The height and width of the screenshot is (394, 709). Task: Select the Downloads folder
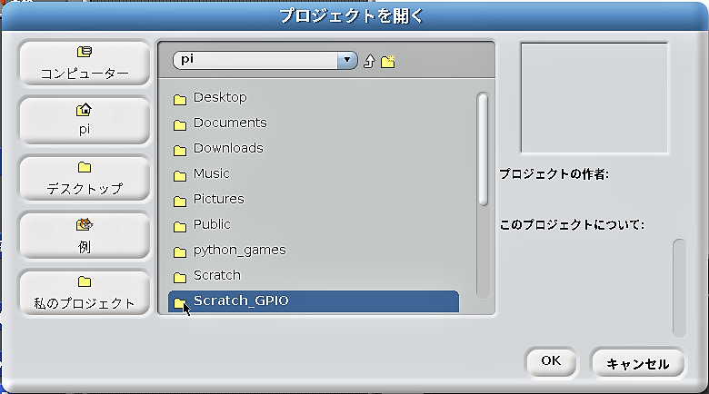point(314,148)
